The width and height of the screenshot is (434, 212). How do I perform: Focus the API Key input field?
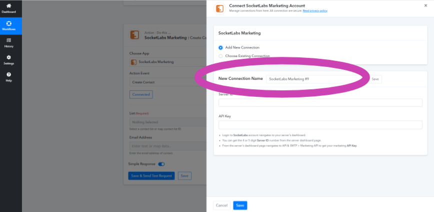click(320, 125)
